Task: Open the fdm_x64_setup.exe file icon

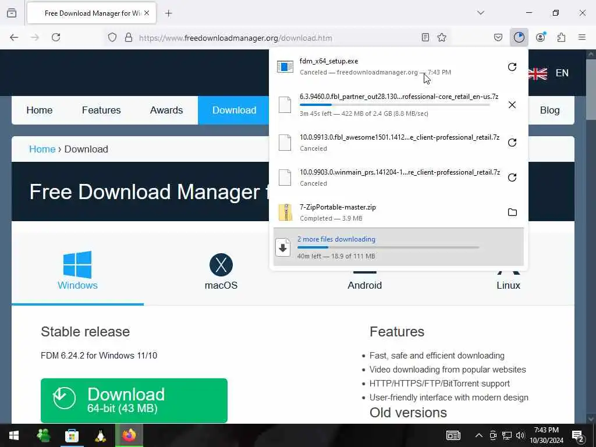Action: click(285, 66)
